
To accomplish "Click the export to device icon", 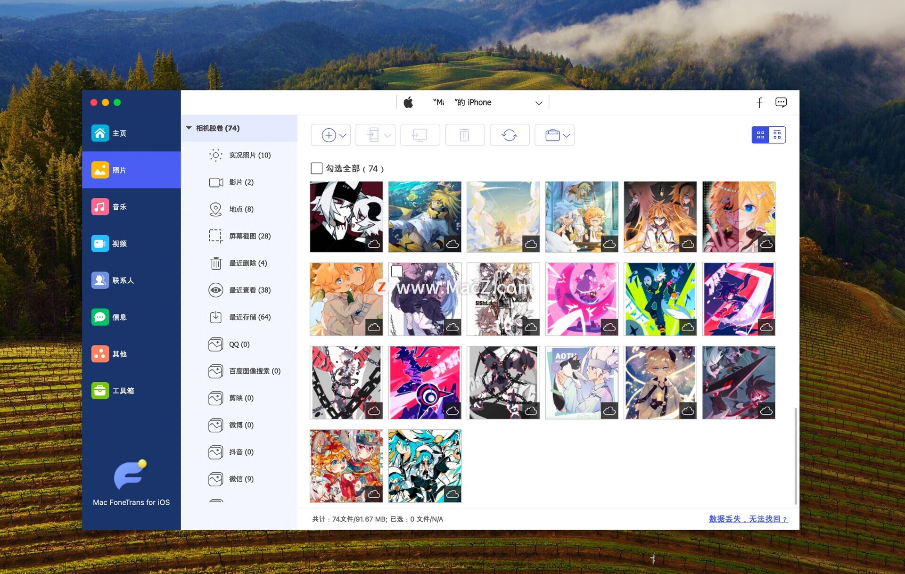I will coord(373,135).
